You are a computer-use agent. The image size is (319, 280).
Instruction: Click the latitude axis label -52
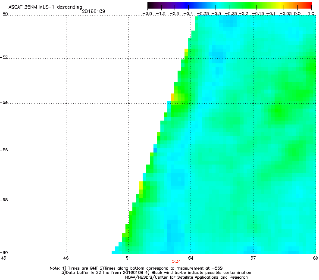(4, 57)
